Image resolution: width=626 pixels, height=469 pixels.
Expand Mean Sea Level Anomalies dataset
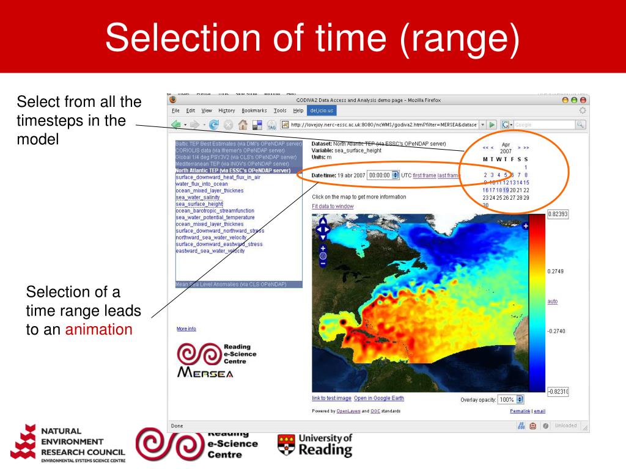click(239, 285)
